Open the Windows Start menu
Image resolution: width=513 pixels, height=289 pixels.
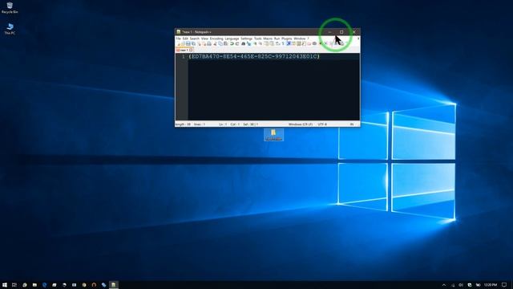point(5,285)
